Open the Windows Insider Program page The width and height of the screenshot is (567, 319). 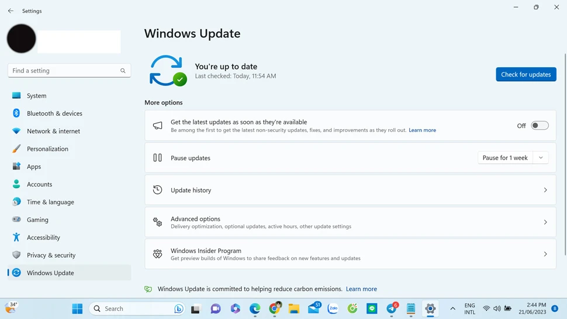point(350,254)
